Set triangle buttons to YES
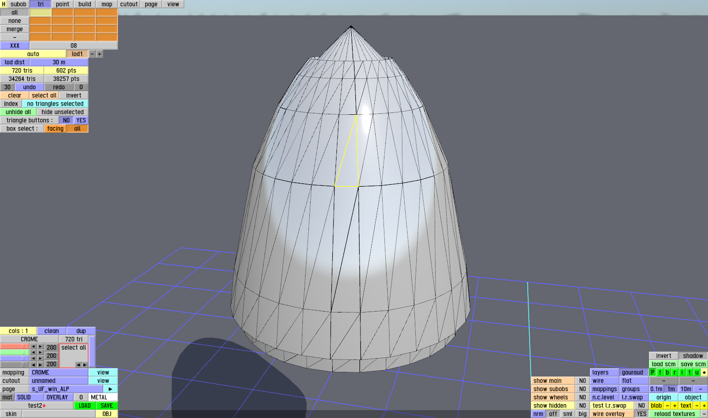Screen dimensions: 708x418 (81, 120)
